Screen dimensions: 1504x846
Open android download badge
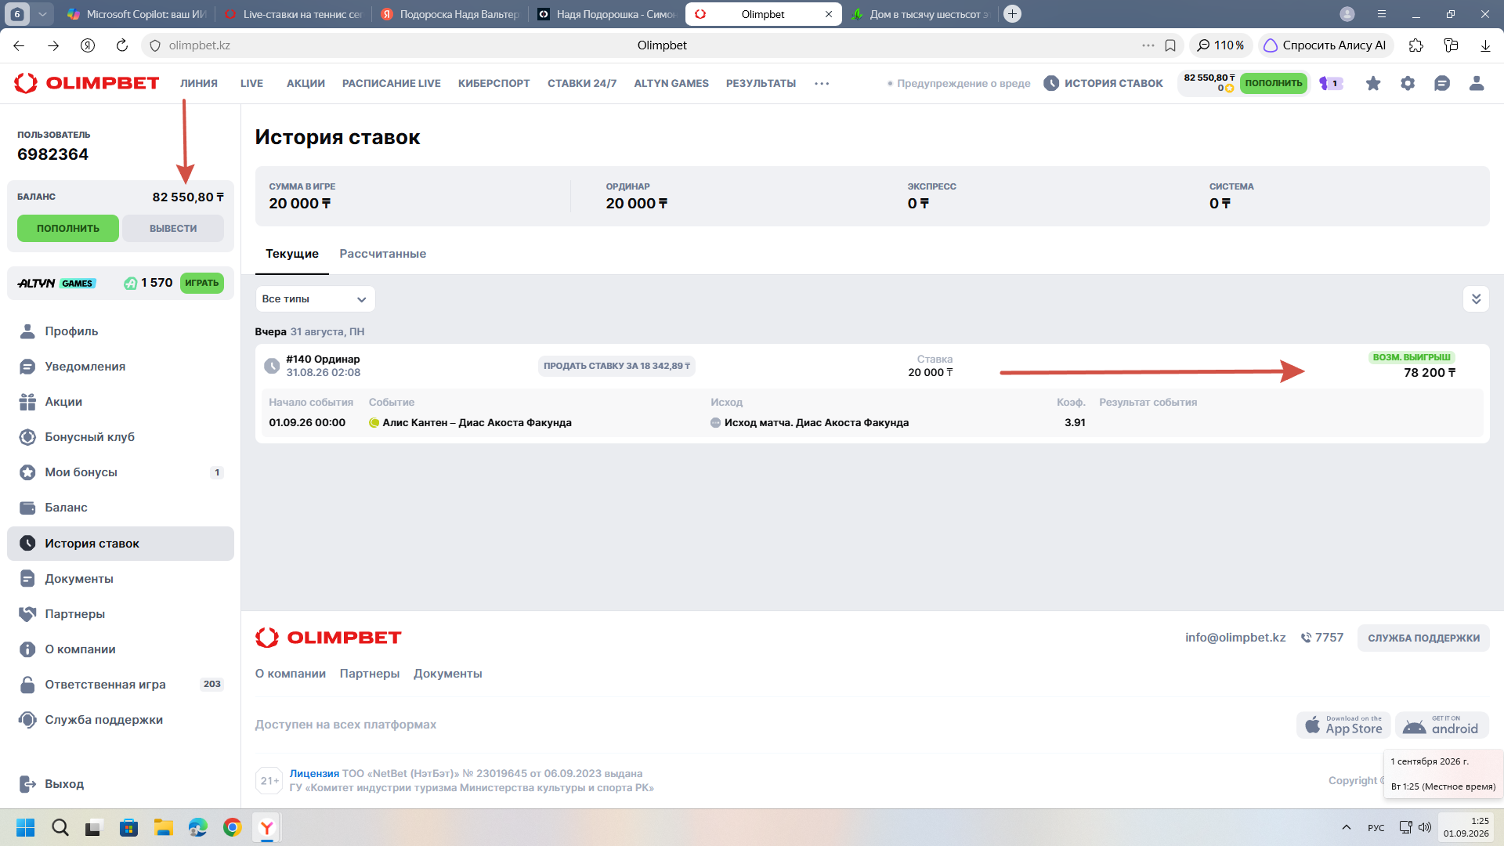click(x=1442, y=725)
